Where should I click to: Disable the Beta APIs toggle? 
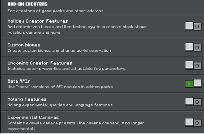tap(193, 84)
